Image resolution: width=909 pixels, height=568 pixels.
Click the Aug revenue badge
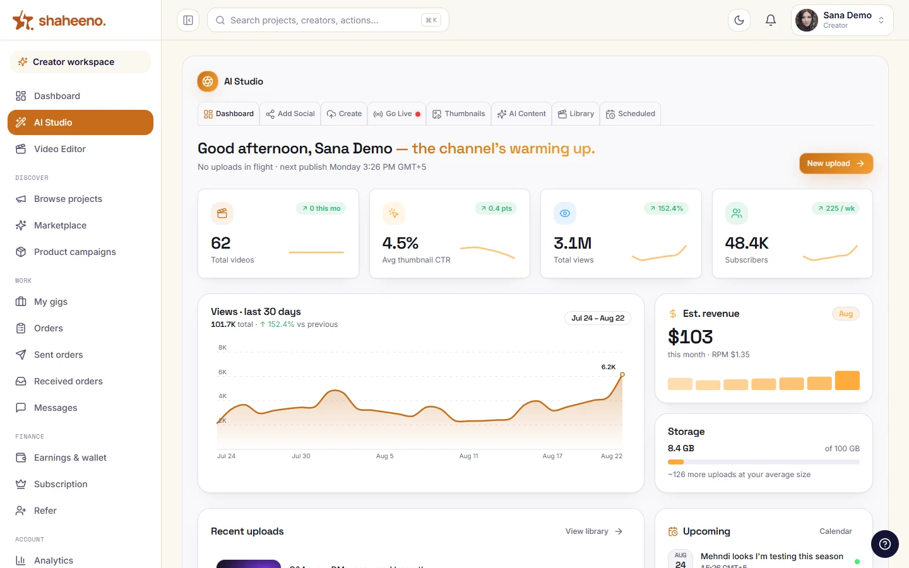point(846,314)
